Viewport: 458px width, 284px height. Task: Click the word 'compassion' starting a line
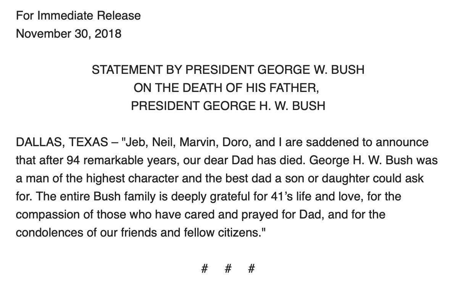(47, 215)
